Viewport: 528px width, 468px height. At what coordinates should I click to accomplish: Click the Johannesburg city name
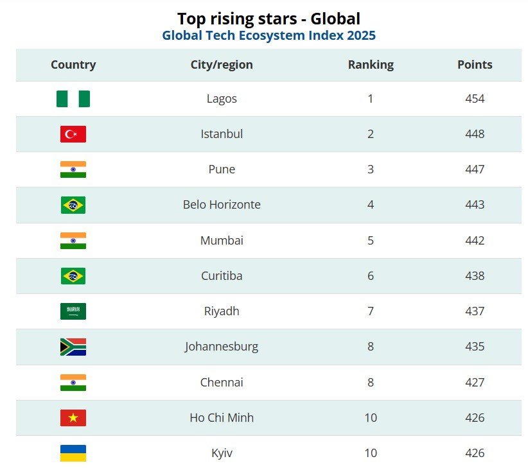click(x=222, y=347)
